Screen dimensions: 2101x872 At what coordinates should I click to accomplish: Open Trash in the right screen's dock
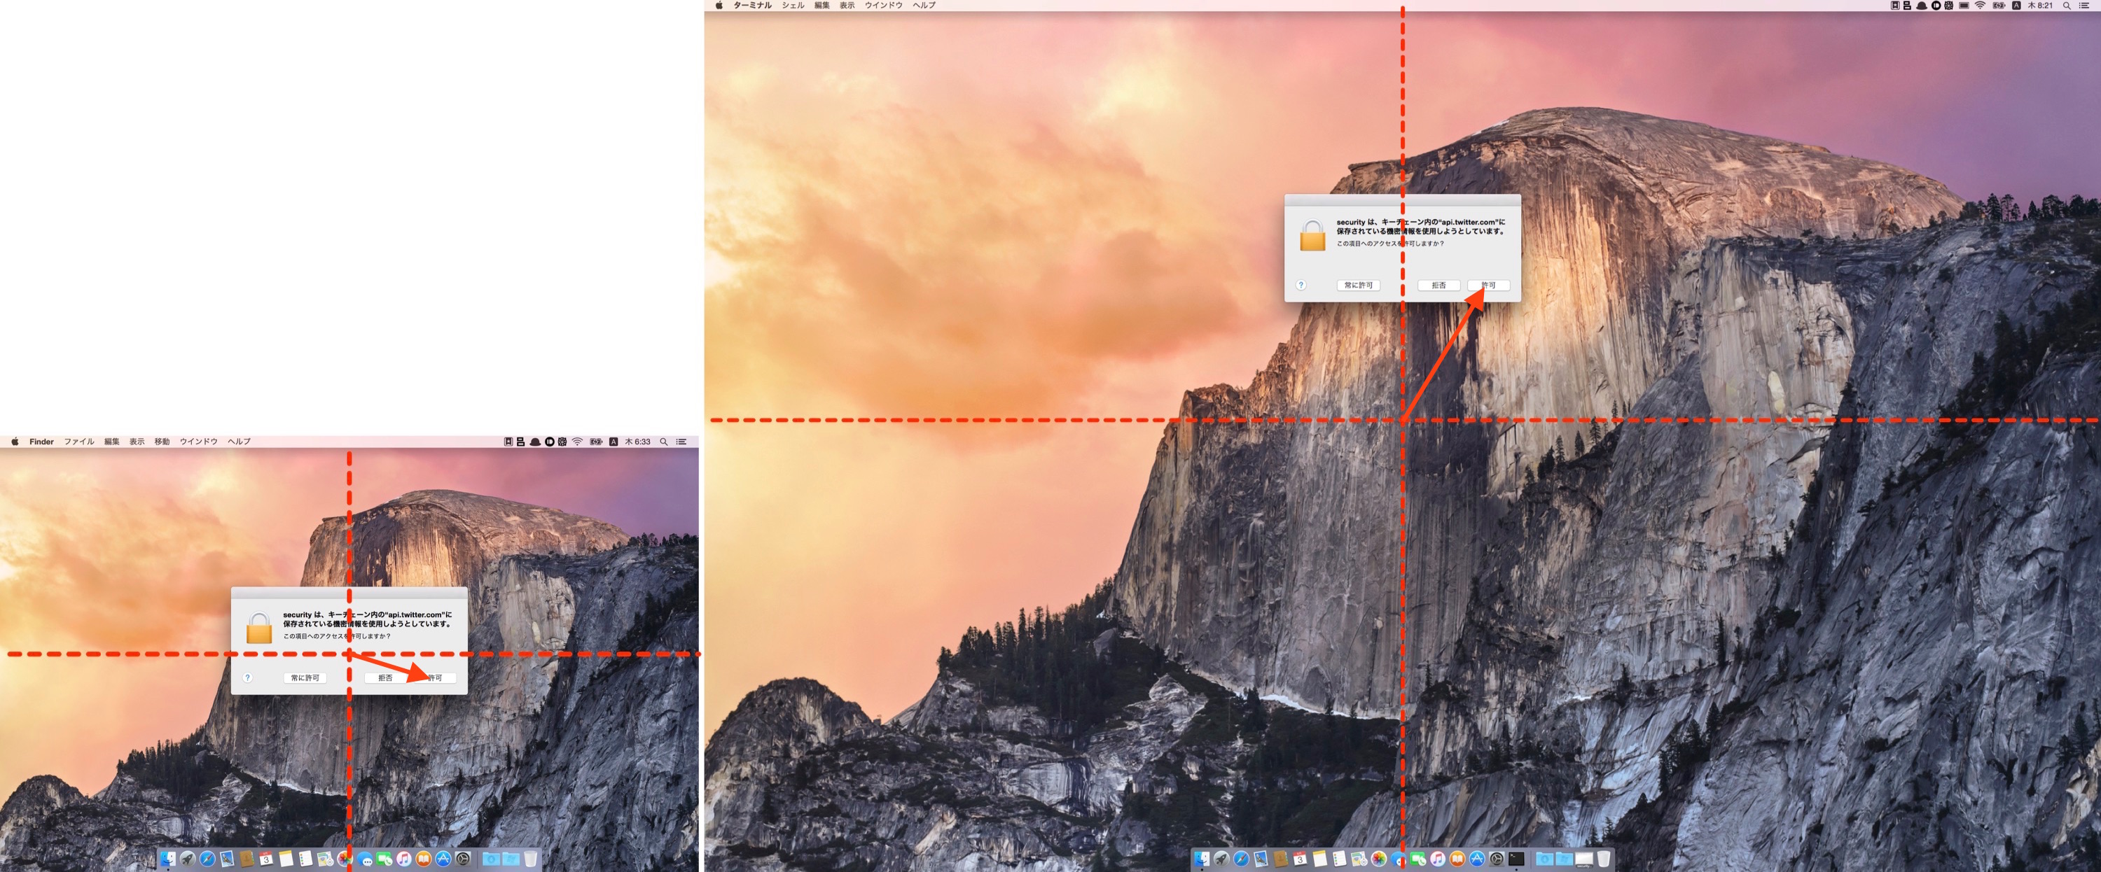pyautogui.click(x=1604, y=858)
